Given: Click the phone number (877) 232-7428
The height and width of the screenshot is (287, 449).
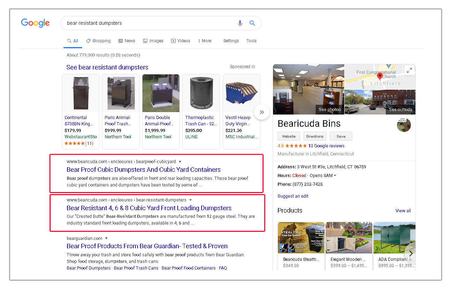Looking at the screenshot, I should coord(308,184).
